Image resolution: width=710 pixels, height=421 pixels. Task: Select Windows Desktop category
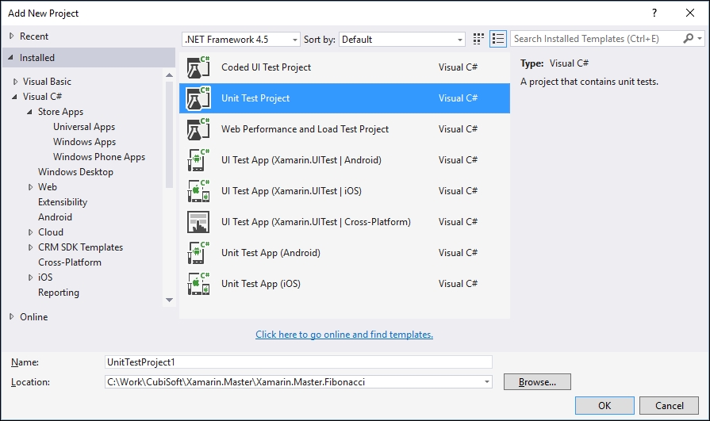coord(75,172)
